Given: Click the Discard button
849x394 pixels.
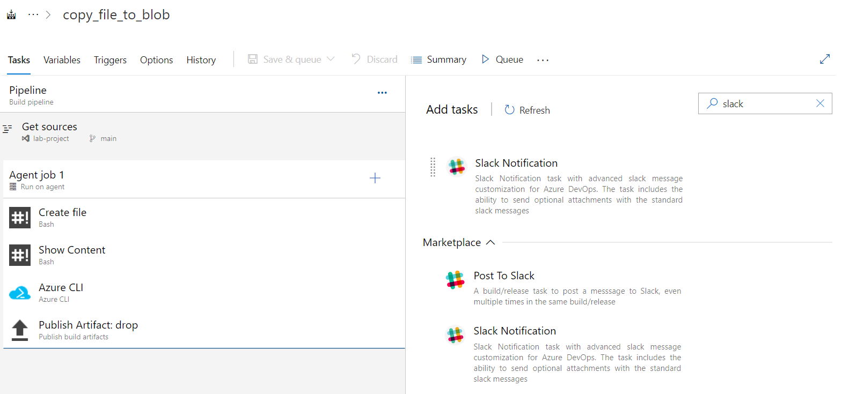Looking at the screenshot, I should pos(375,60).
